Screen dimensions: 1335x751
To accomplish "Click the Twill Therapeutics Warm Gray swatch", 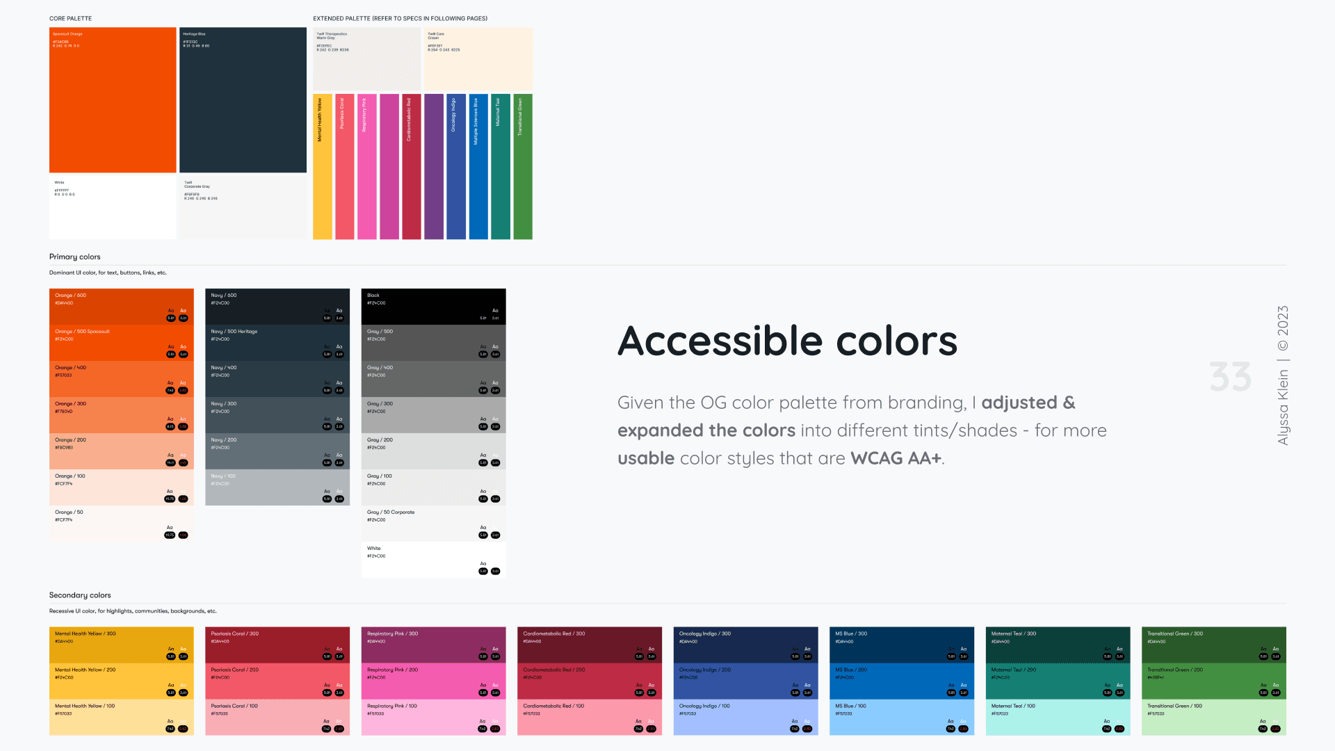I will [366, 58].
